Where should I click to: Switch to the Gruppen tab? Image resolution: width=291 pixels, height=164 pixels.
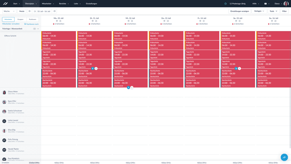(x=20, y=19)
